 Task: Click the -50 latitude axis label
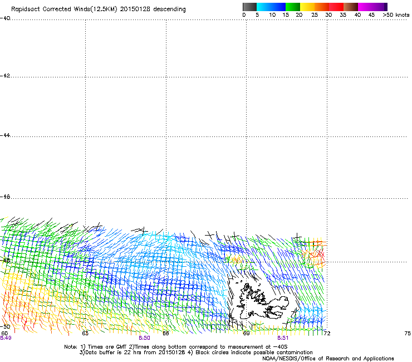tap(5, 327)
